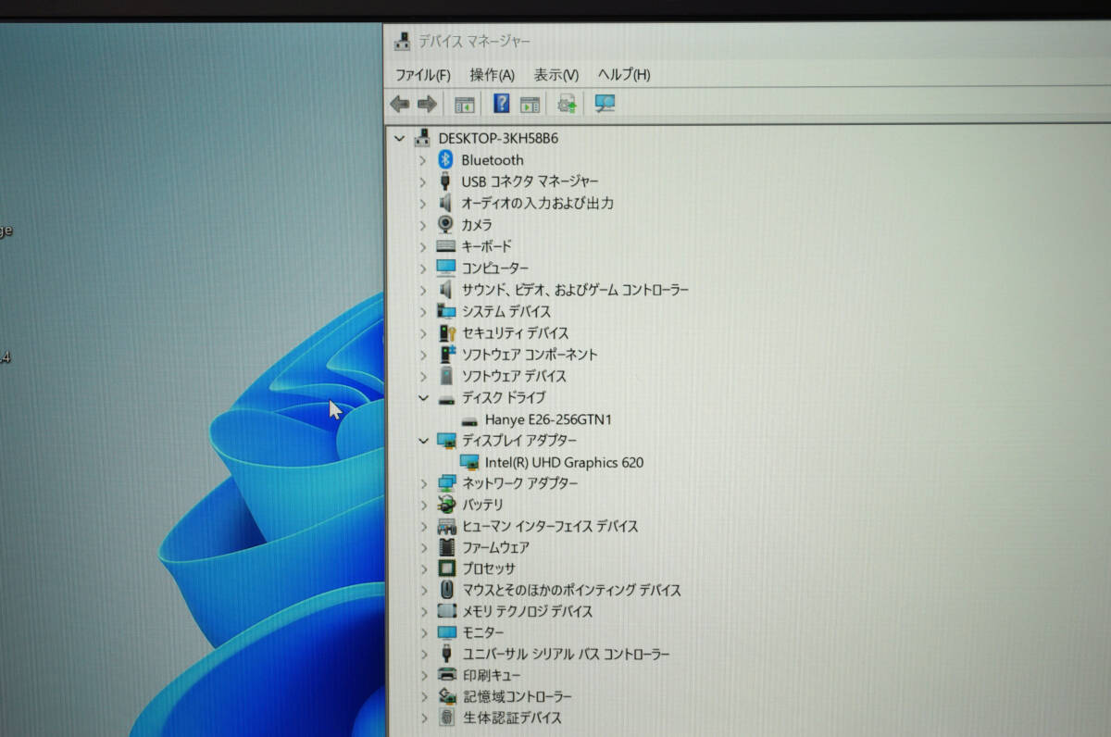Open the ファイル(F) menu

click(422, 75)
